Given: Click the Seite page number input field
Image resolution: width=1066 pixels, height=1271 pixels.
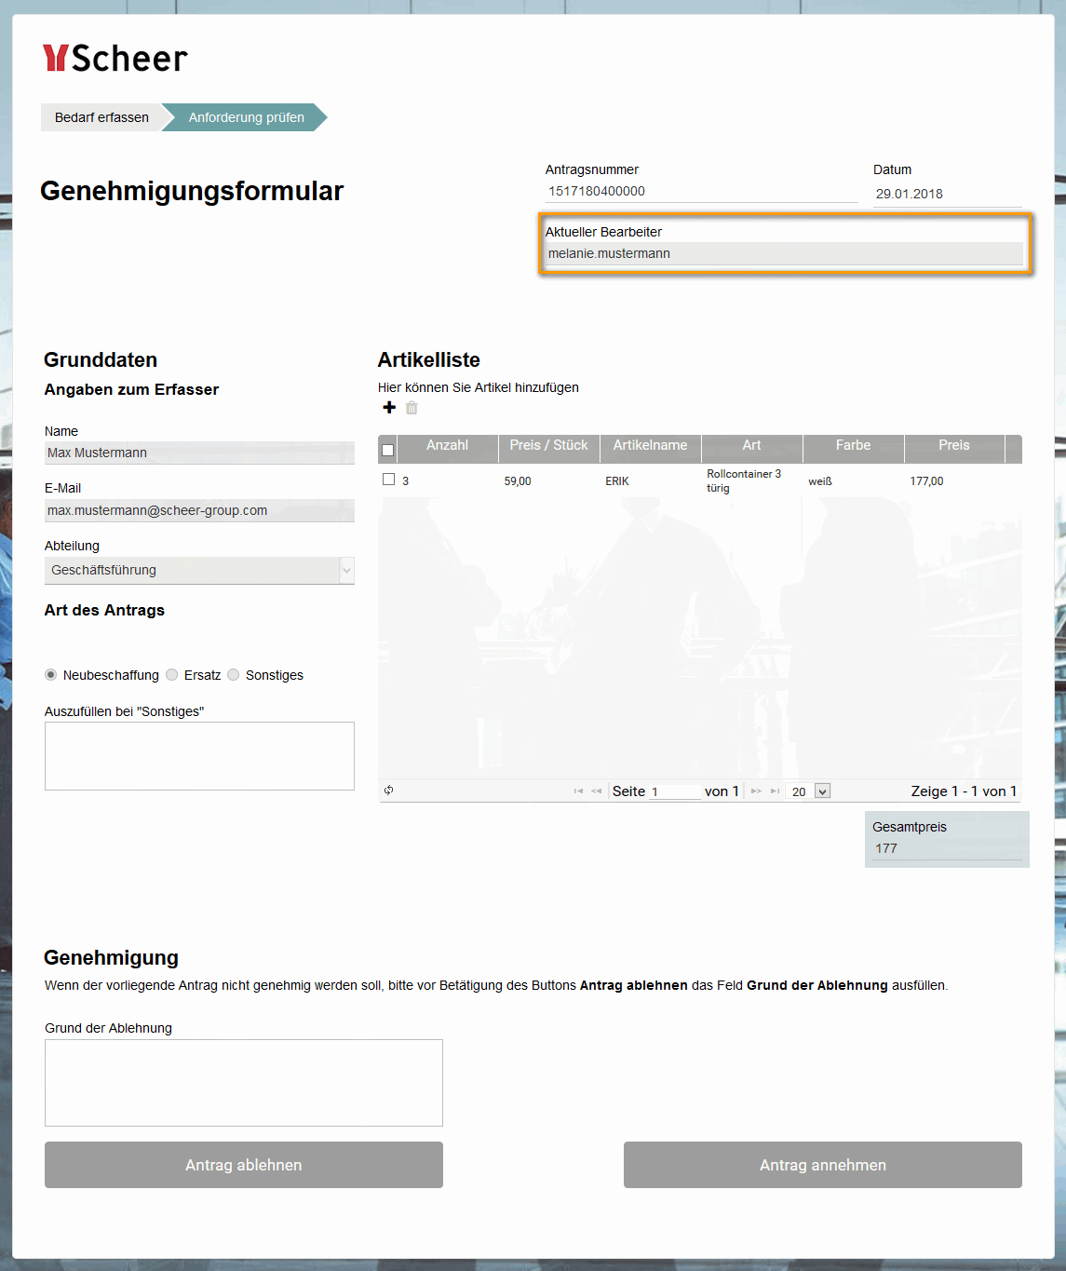Looking at the screenshot, I should 676,791.
